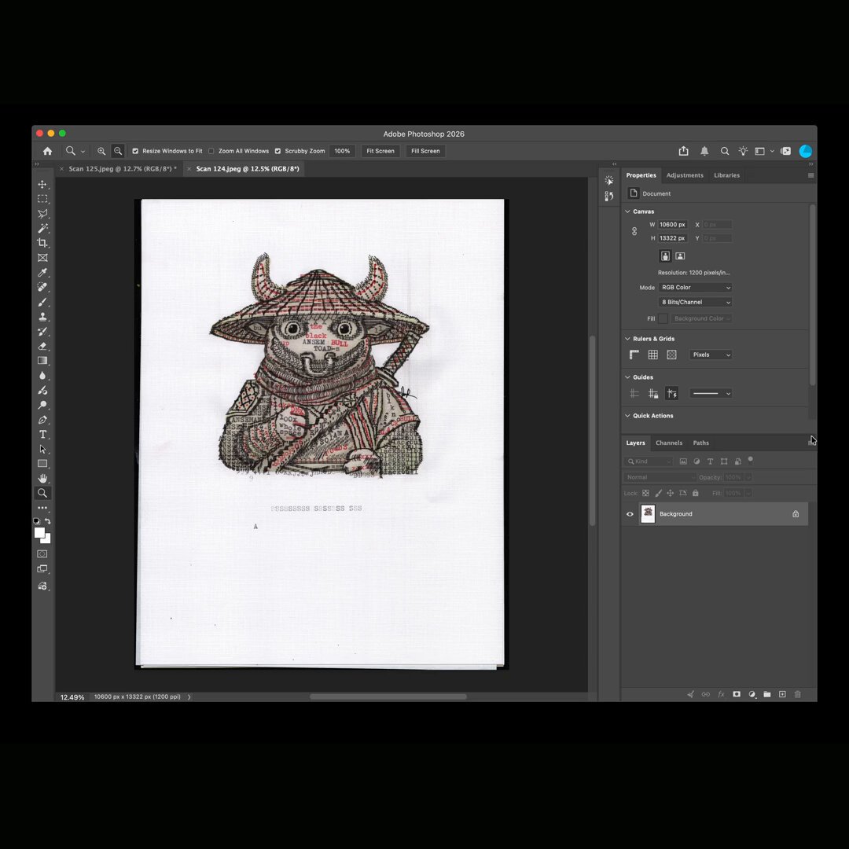
Task: Switch to the Adjustments tab
Action: pyautogui.click(x=685, y=175)
